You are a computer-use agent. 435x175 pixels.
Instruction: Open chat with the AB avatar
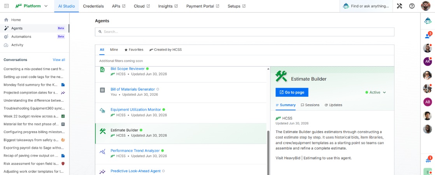(x=428, y=102)
